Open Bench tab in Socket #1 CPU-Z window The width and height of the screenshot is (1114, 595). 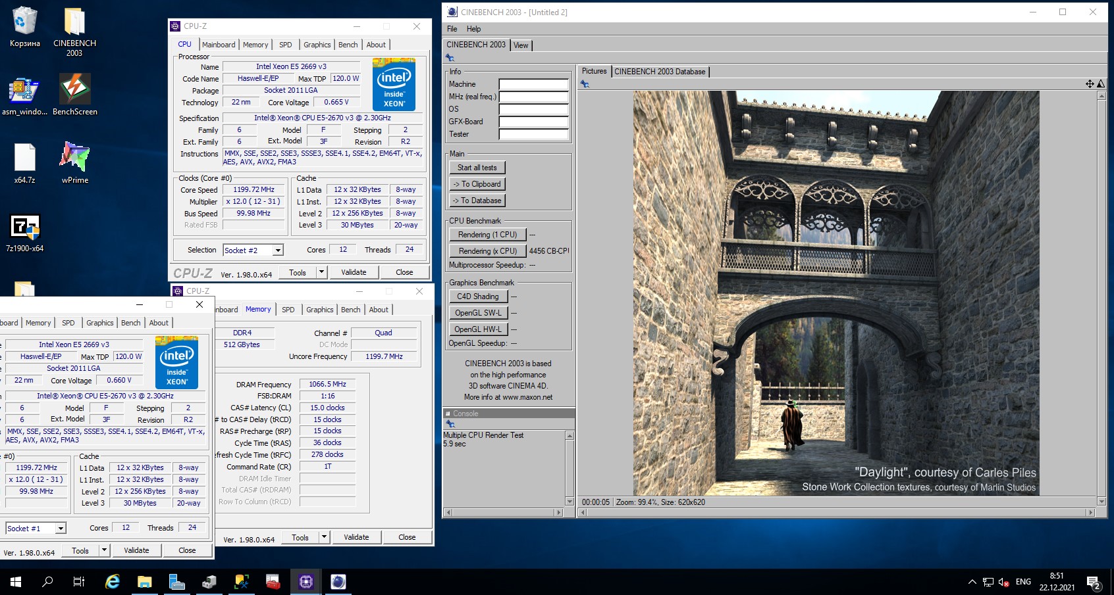(x=130, y=323)
